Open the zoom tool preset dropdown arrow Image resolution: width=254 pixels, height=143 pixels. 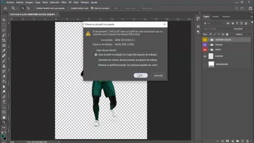click(17, 8)
